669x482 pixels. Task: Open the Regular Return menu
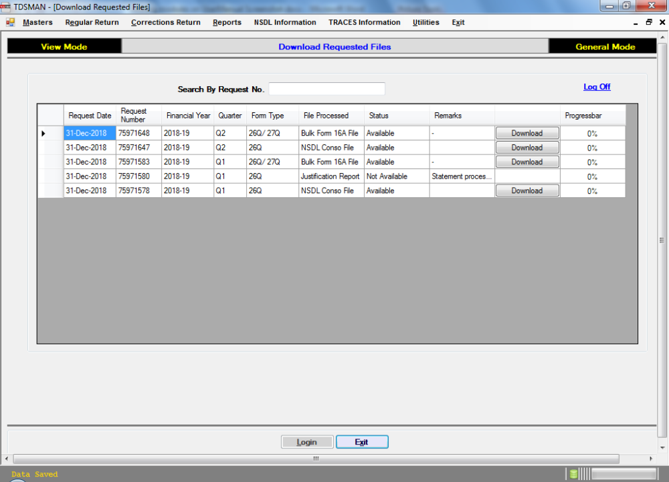point(92,22)
